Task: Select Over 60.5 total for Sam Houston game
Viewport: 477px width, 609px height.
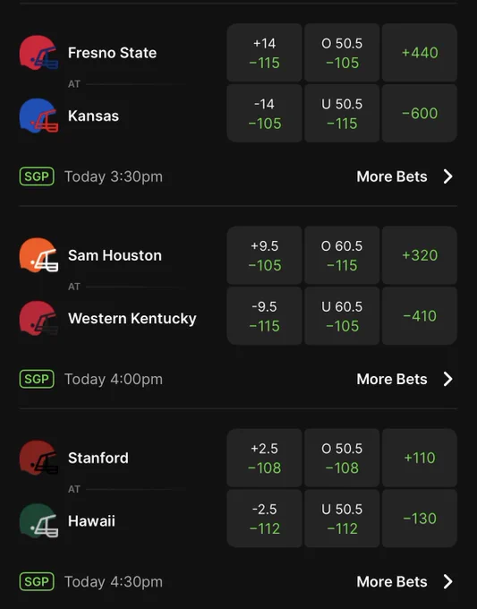Action: pyautogui.click(x=342, y=255)
